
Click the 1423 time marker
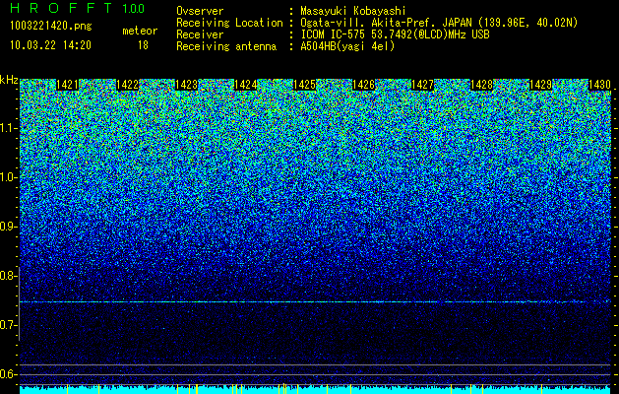pyautogui.click(x=186, y=85)
